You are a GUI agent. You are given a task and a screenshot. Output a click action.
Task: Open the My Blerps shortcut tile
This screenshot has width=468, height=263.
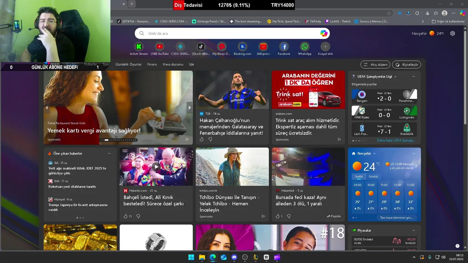[222, 49]
